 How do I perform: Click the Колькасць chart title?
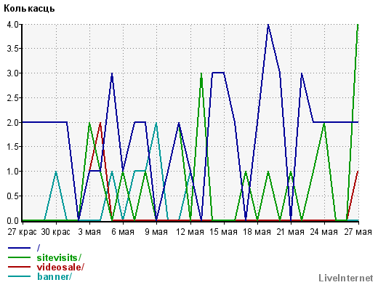tap(29, 9)
